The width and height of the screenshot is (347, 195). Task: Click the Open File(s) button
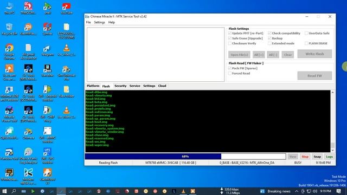pyautogui.click(x=239, y=55)
